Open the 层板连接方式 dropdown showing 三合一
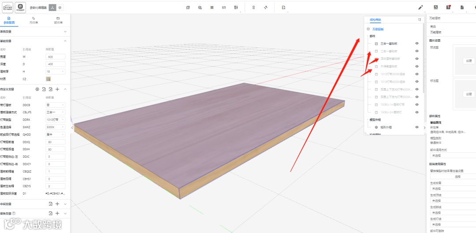 56,112
